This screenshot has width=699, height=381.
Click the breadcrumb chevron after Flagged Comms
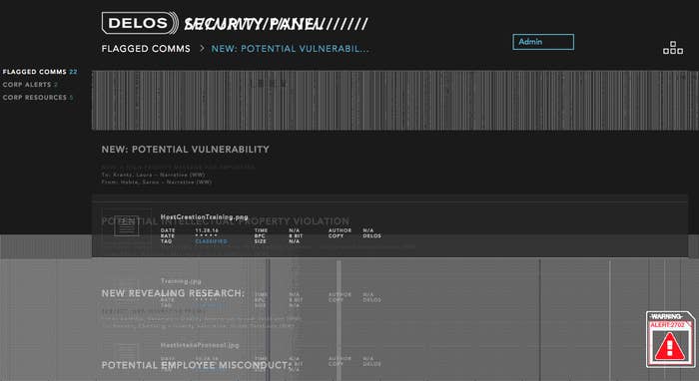(202, 48)
